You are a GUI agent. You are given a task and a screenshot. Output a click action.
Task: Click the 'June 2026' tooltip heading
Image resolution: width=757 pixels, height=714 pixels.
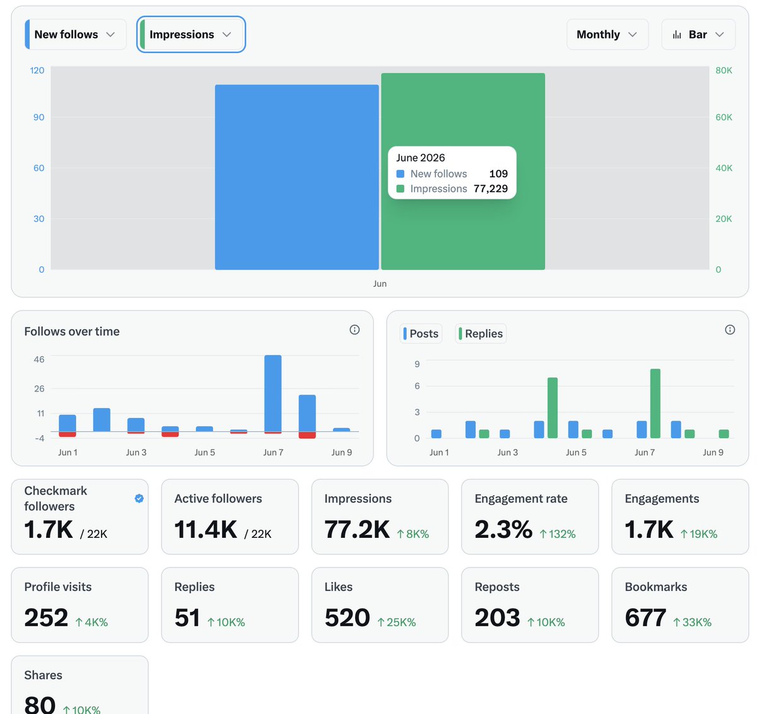click(421, 158)
